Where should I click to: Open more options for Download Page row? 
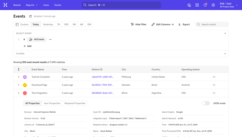point(214,85)
